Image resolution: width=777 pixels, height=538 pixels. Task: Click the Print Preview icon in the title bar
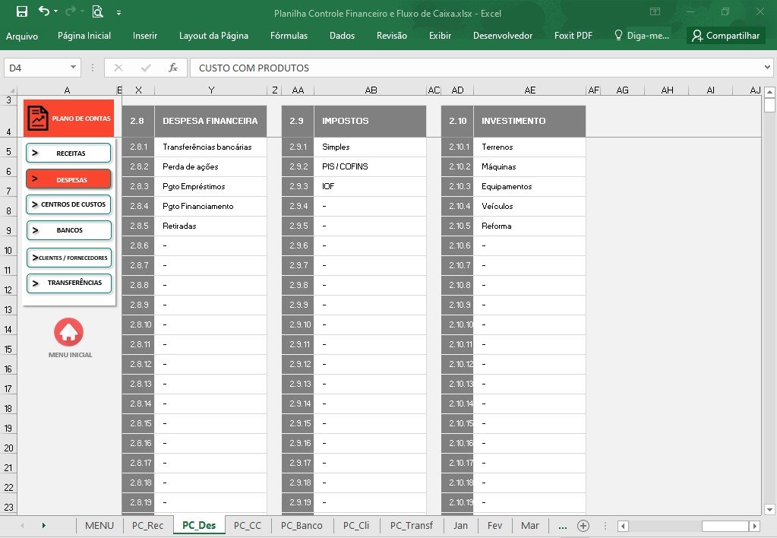[98, 11]
